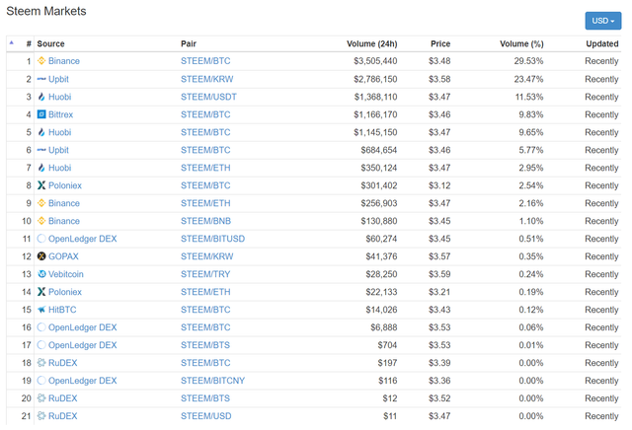Select the percentage 29.53%

(x=528, y=61)
